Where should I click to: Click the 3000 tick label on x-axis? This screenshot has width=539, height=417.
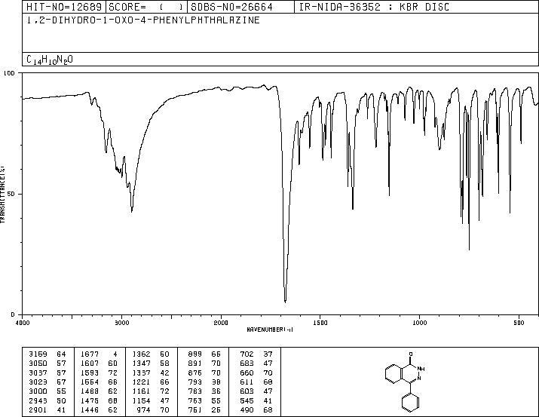tap(121, 323)
